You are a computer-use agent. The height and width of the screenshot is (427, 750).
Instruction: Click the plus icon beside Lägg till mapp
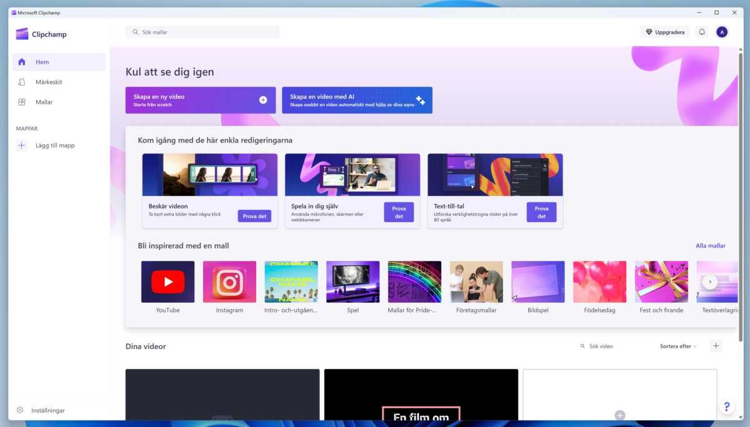(21, 145)
